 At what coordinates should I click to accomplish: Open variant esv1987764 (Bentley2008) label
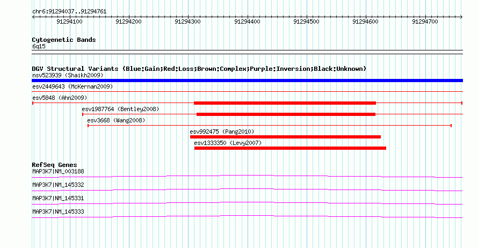pos(120,109)
